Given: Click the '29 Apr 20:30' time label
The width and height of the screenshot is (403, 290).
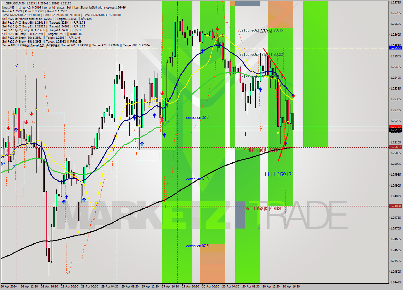Looking at the screenshot, I should [190, 287].
